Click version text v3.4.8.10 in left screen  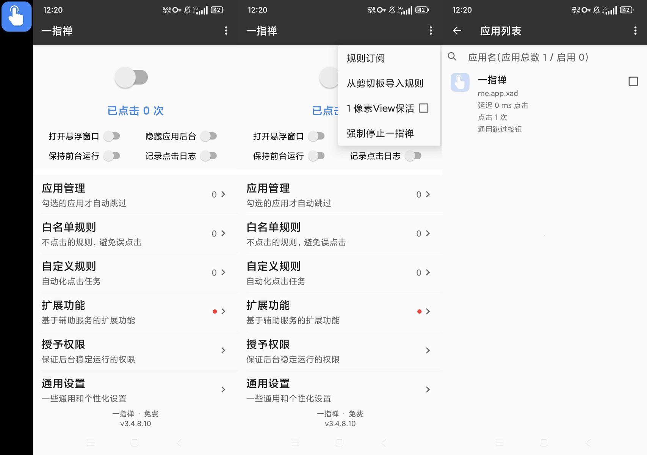click(x=136, y=424)
